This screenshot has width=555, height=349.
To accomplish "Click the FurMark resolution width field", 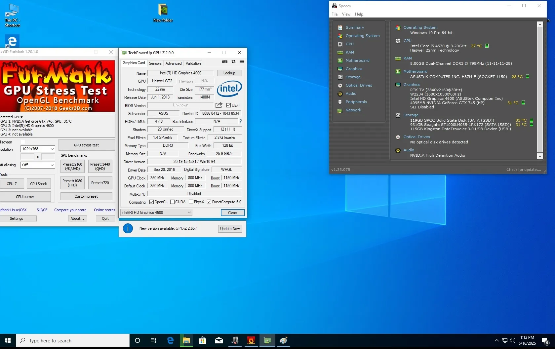I will (x=27, y=157).
